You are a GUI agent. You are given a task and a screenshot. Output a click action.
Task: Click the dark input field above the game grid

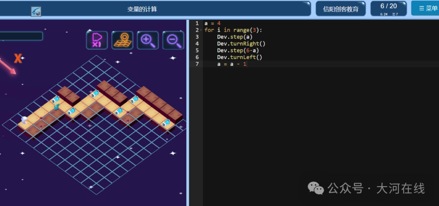click(x=21, y=36)
